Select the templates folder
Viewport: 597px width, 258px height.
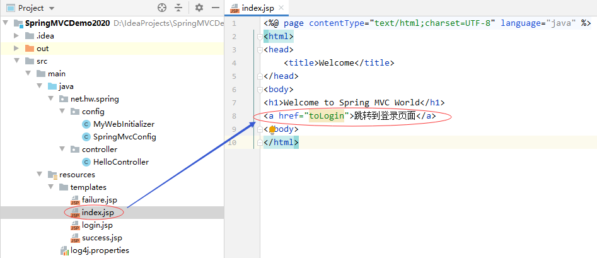(x=88, y=187)
